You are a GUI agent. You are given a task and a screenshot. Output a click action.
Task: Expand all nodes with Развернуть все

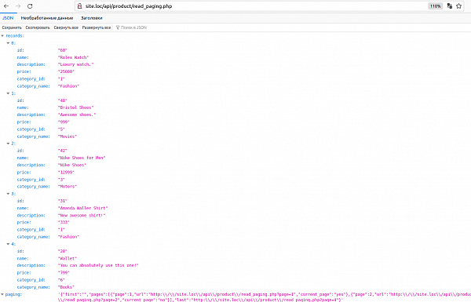[x=97, y=27]
